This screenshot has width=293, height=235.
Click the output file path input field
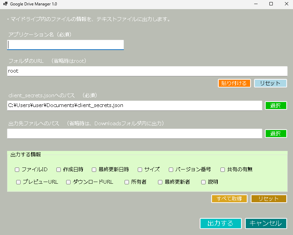pyautogui.click(x=135, y=134)
